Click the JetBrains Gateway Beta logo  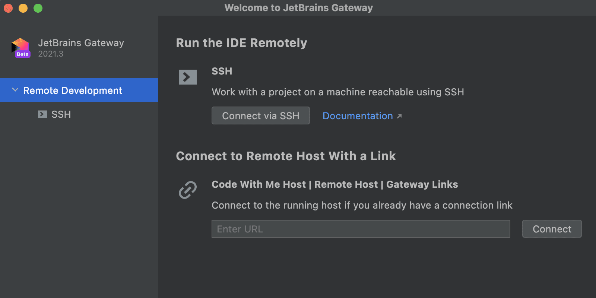[21, 48]
